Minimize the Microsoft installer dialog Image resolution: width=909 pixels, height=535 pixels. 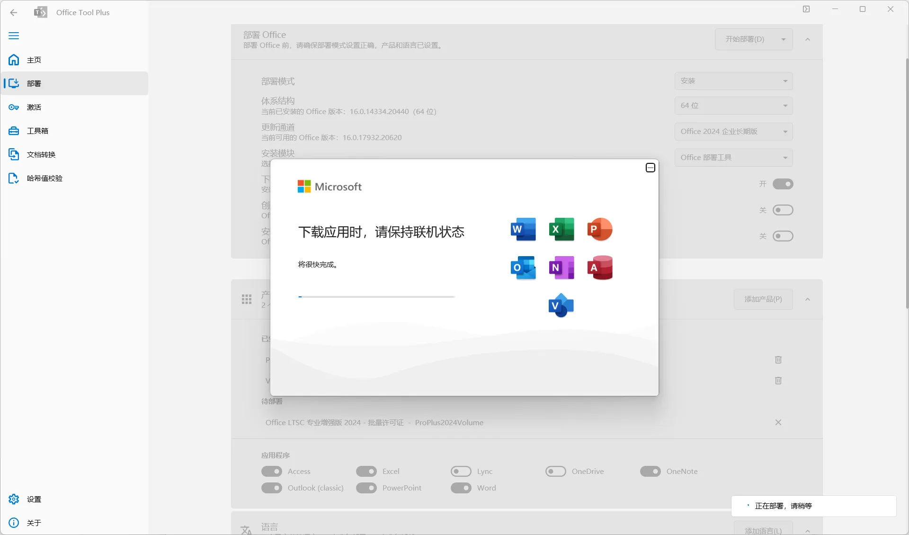click(x=650, y=168)
